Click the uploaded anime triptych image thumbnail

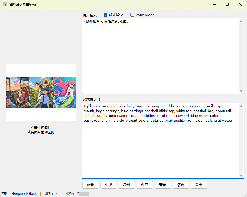pyautogui.click(x=41, y=93)
